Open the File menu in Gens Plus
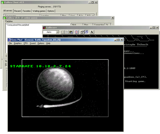The height and width of the screenshot is (134, 160). click(x=10, y=43)
